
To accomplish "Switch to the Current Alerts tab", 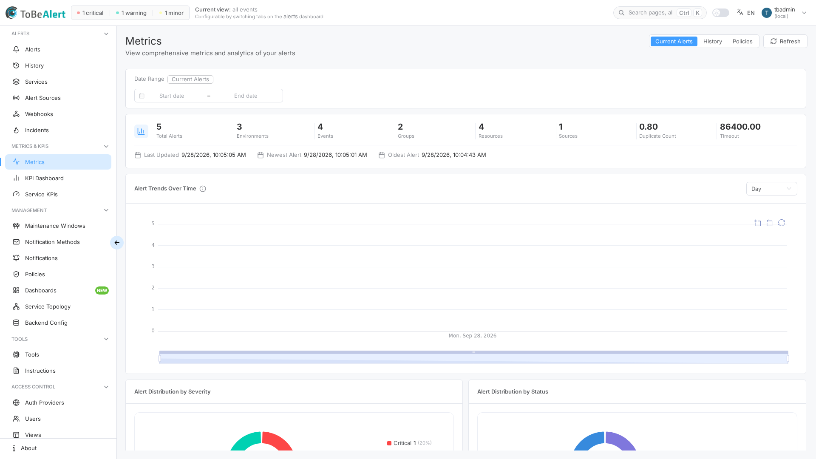I will coord(674,41).
